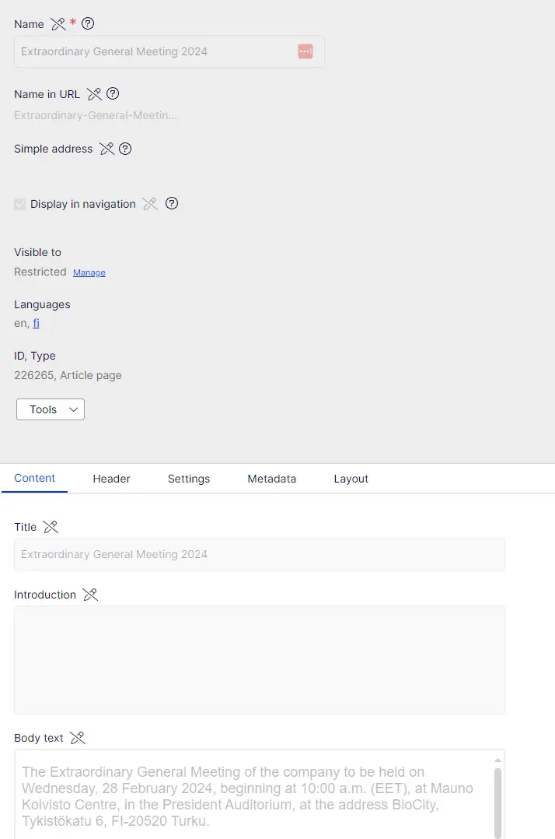Switch to the Header tab
Screen dimensions: 555x839
pos(111,479)
